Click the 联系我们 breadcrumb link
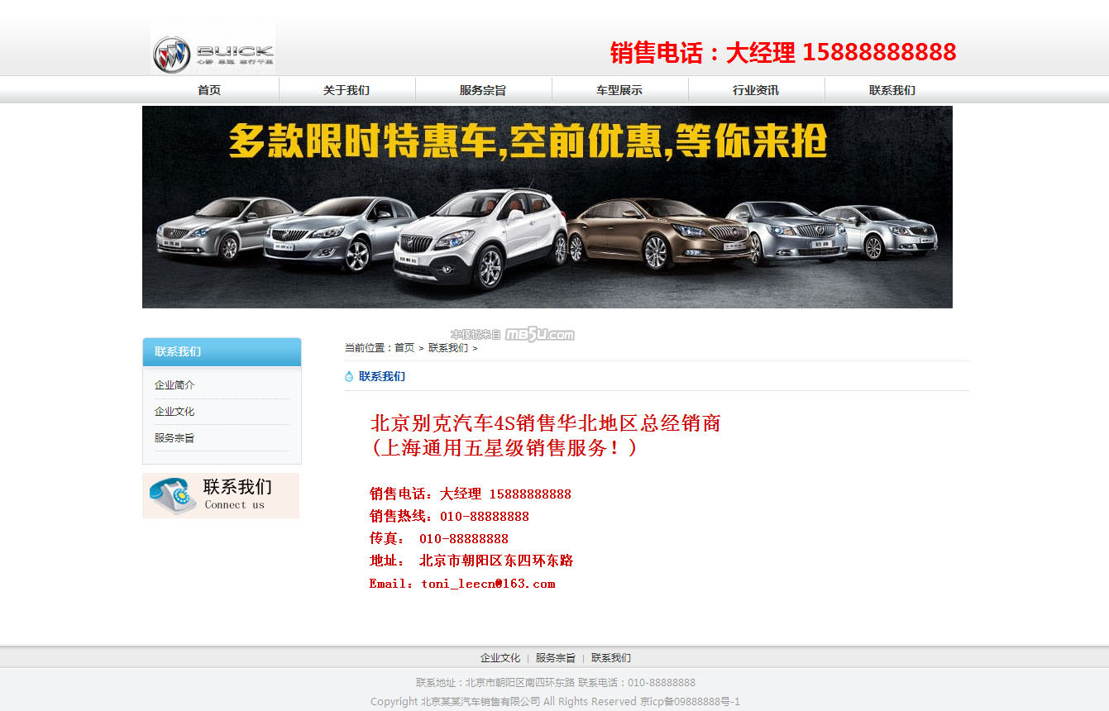Viewport: 1109px width, 711px height. [x=448, y=348]
